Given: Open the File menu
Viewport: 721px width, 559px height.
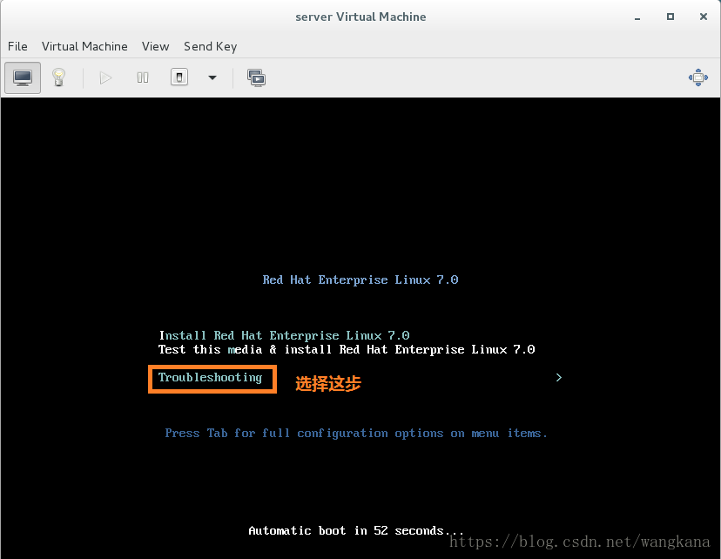Looking at the screenshot, I should (17, 46).
